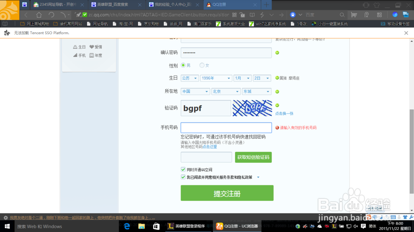The image size is (414, 232).
Task: Click the browser back arrow
Action: click(26, 15)
